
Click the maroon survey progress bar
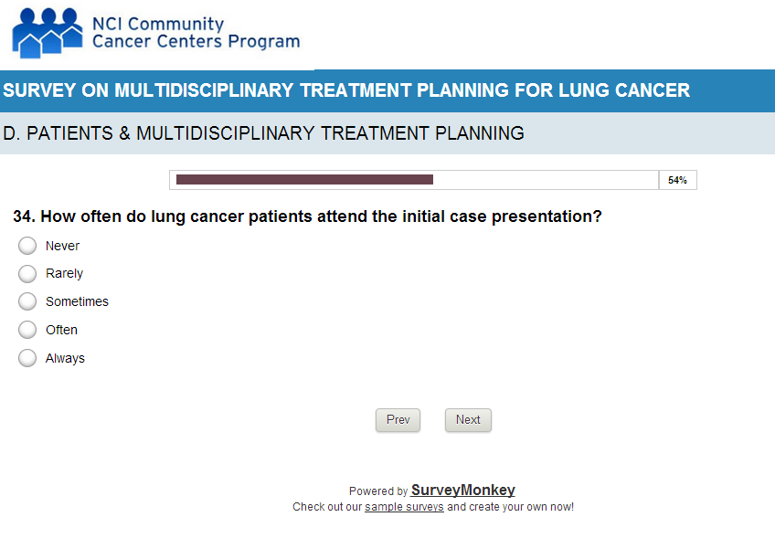click(304, 180)
